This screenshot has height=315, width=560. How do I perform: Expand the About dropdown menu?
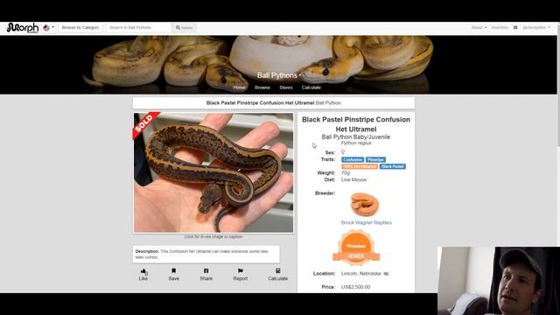pos(479,27)
